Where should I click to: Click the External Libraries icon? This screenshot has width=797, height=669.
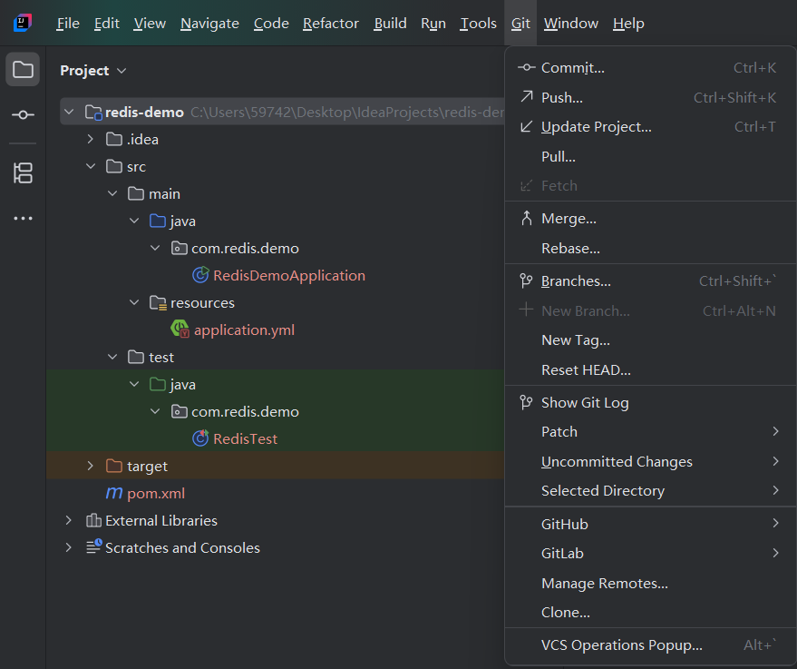(x=93, y=520)
